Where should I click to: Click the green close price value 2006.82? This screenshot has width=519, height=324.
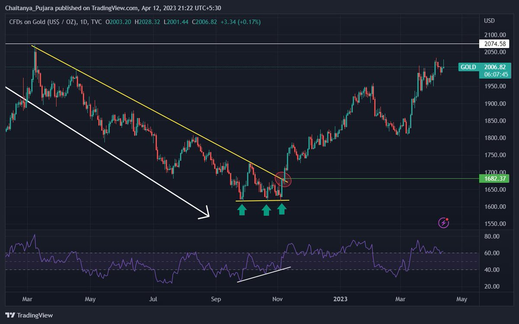tap(206, 22)
